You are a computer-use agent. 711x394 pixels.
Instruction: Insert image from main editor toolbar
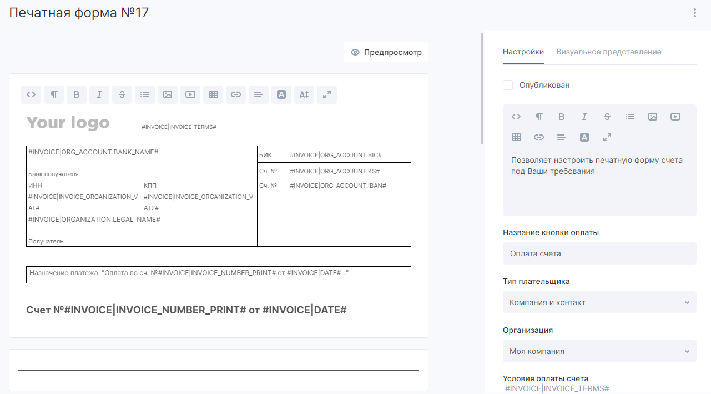(168, 94)
